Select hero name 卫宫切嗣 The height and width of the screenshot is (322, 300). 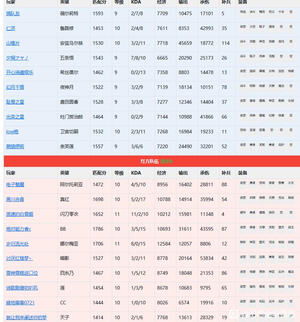pos(69,132)
